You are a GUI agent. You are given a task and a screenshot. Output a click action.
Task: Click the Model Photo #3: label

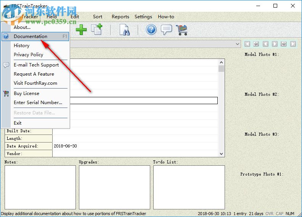click(x=262, y=134)
